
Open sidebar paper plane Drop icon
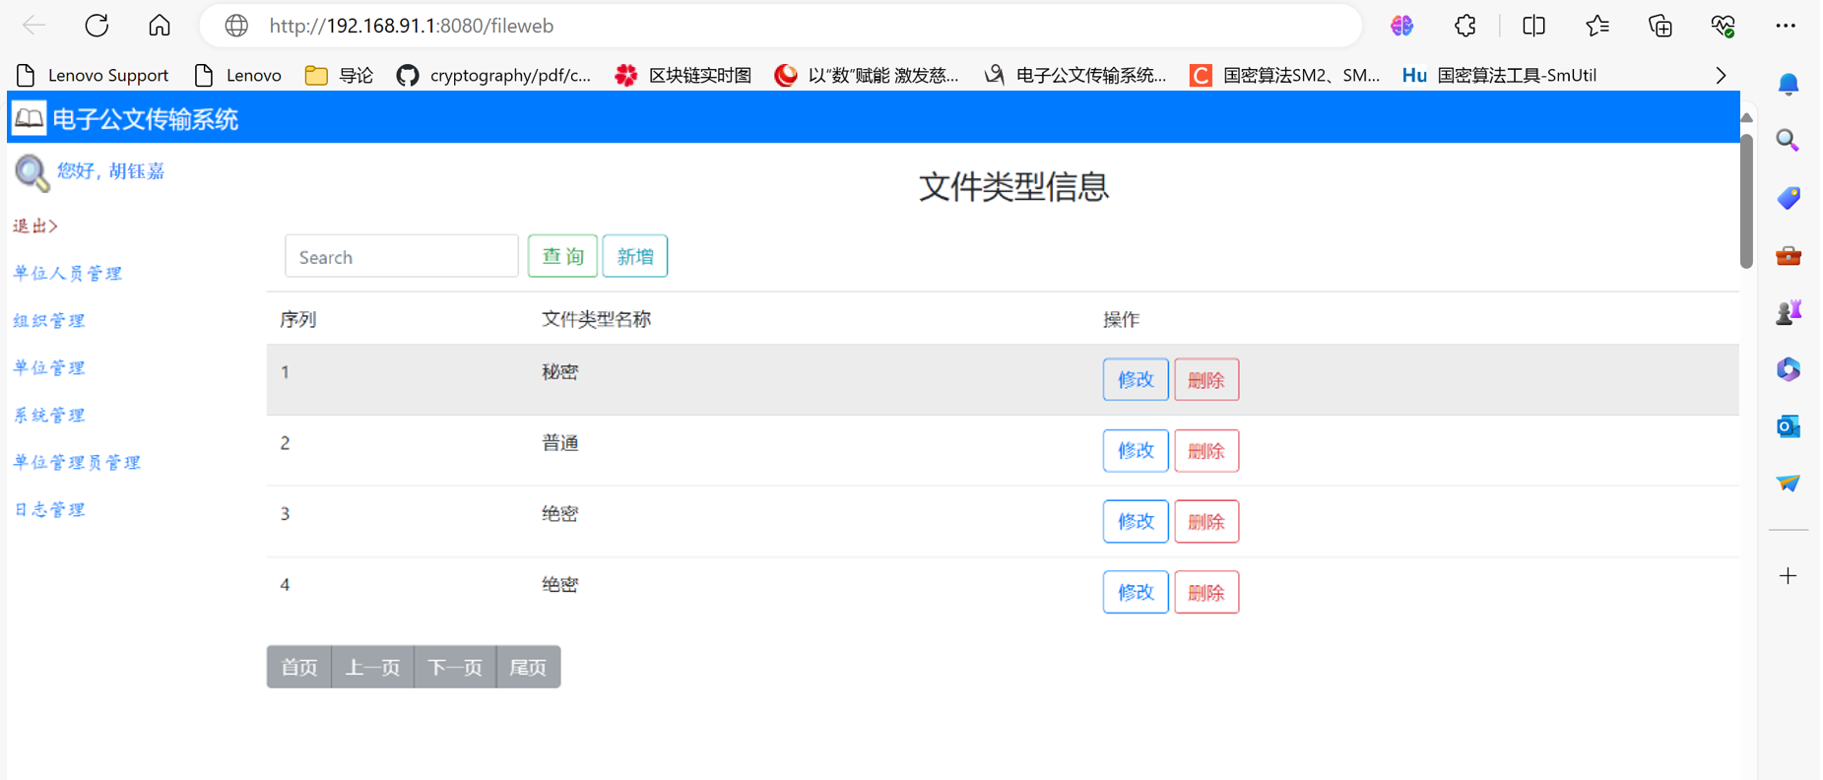tap(1789, 483)
